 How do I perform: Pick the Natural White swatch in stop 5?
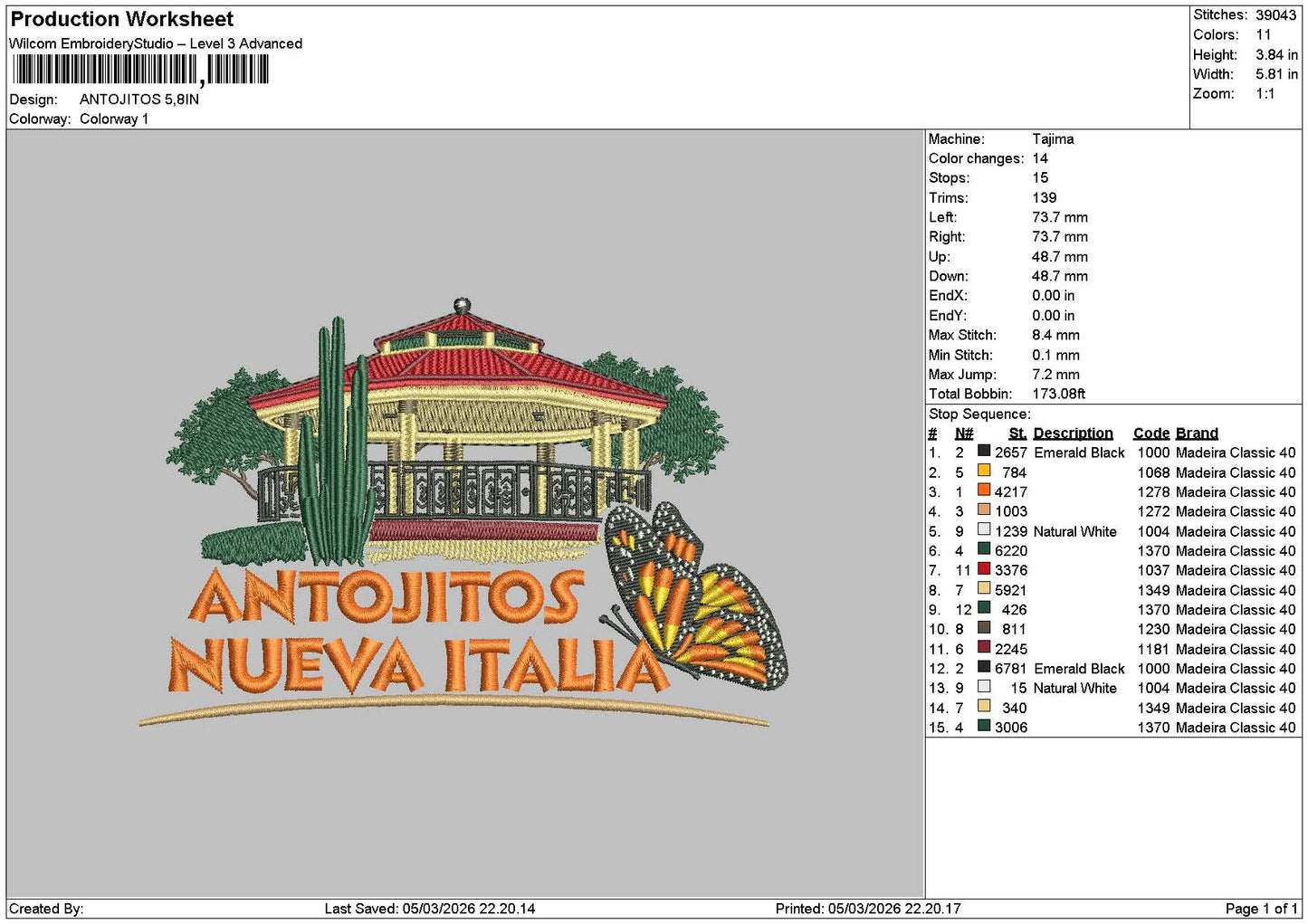pyautogui.click(x=984, y=529)
